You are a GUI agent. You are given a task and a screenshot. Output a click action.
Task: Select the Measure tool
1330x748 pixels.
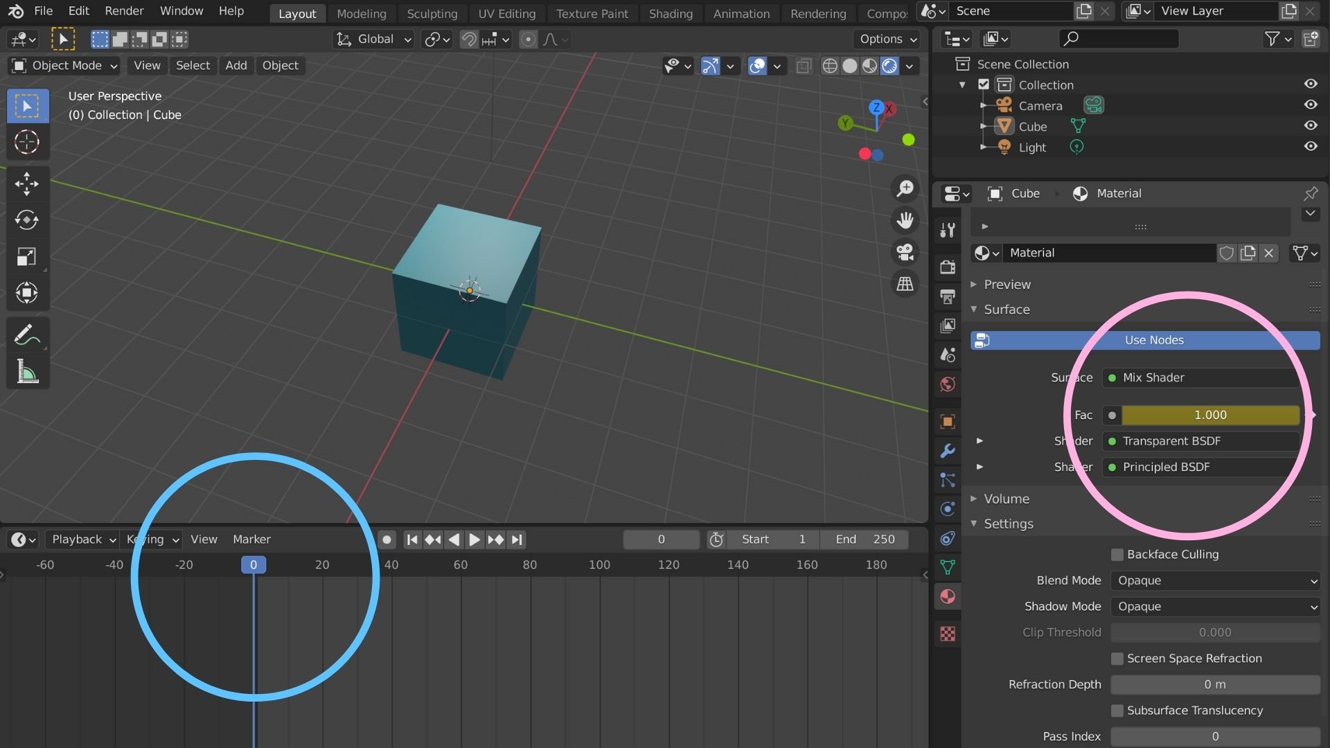(x=27, y=372)
